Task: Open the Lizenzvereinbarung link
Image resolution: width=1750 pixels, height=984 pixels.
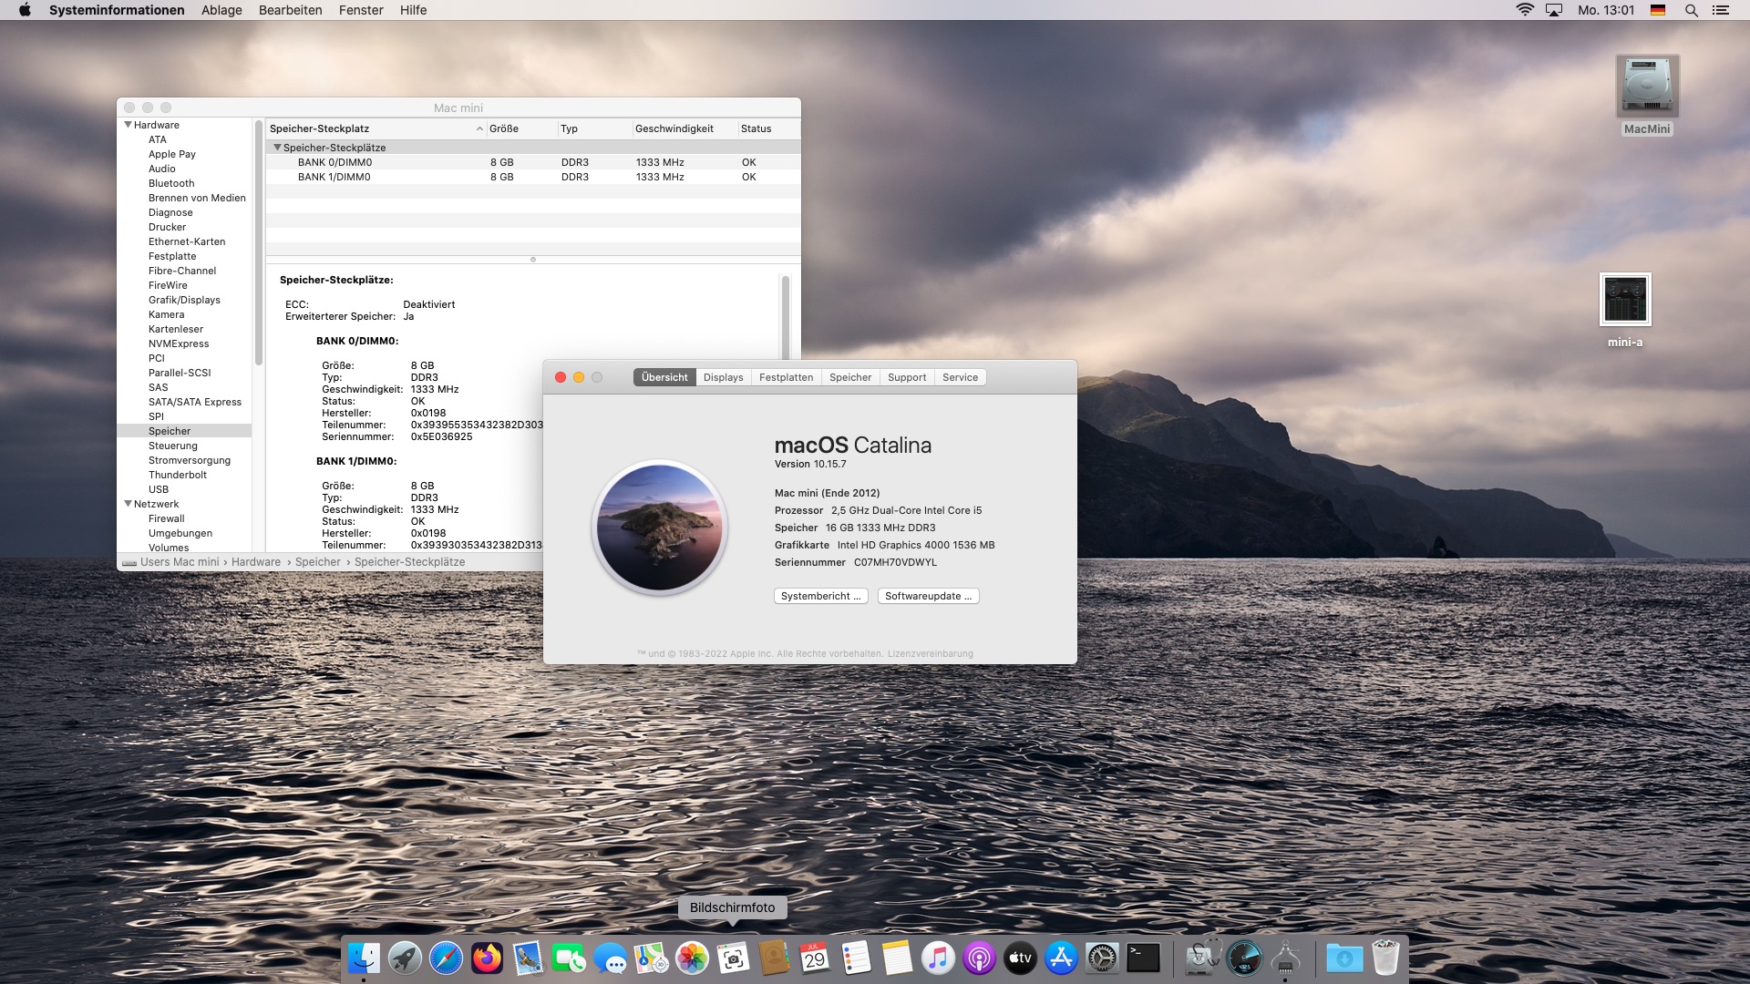Action: pyautogui.click(x=930, y=653)
